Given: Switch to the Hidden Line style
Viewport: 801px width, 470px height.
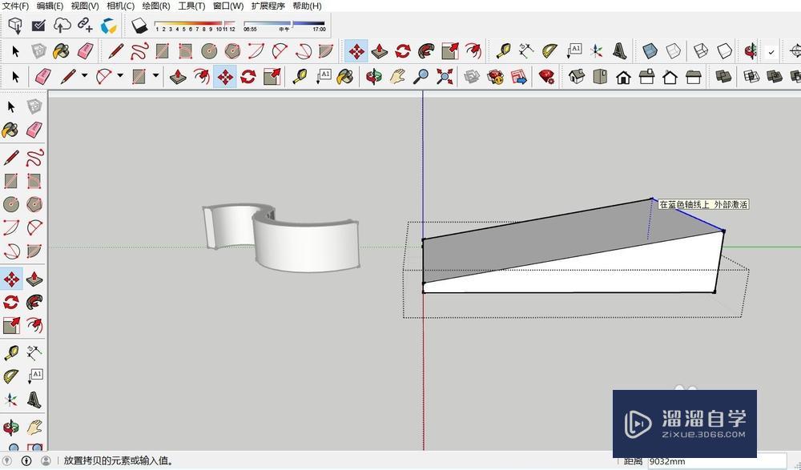Looking at the screenshot, I should 724,51.
